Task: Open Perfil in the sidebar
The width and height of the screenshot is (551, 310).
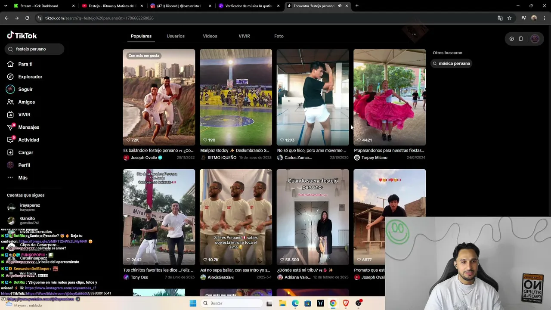Action: point(24,165)
